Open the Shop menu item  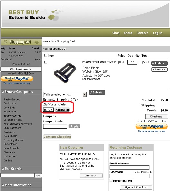coord(116,33)
